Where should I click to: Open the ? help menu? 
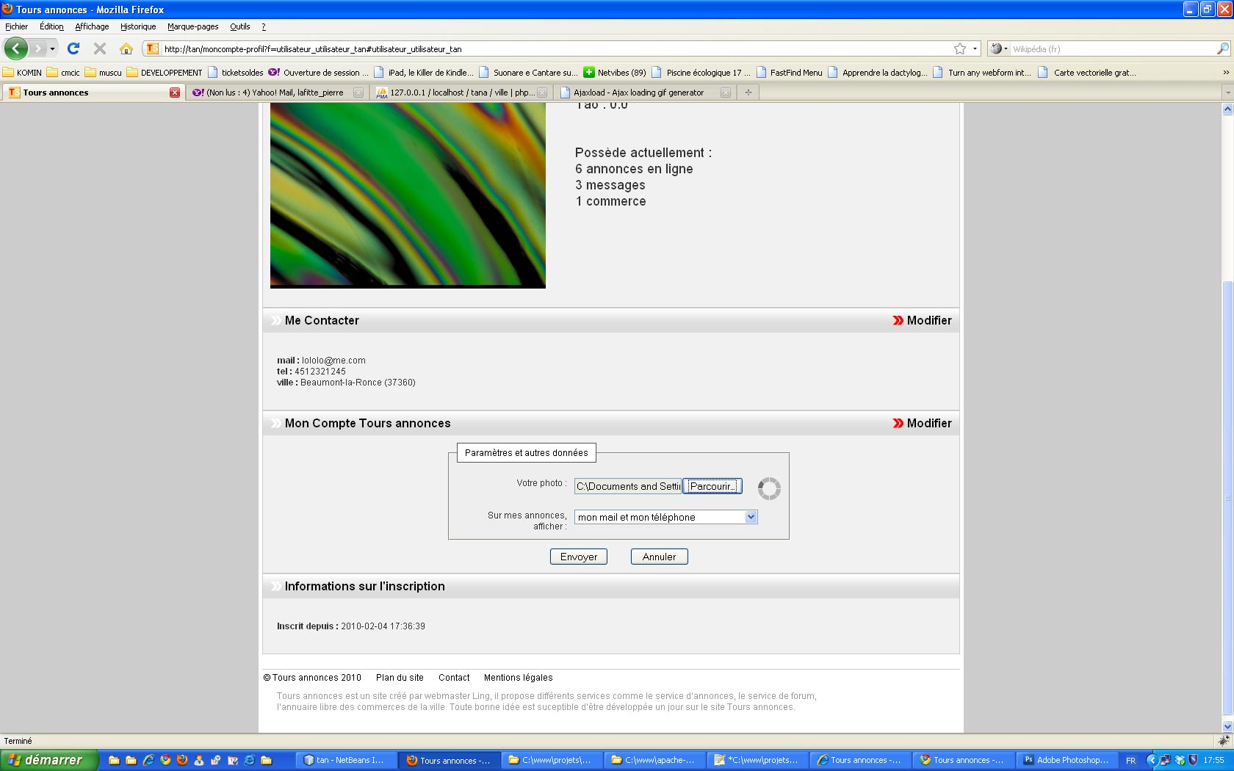264,26
